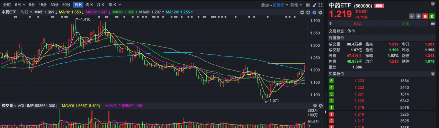Add 中药ETF to watchlist via plus
This screenshot has height=128, width=439.
pos(412,16)
